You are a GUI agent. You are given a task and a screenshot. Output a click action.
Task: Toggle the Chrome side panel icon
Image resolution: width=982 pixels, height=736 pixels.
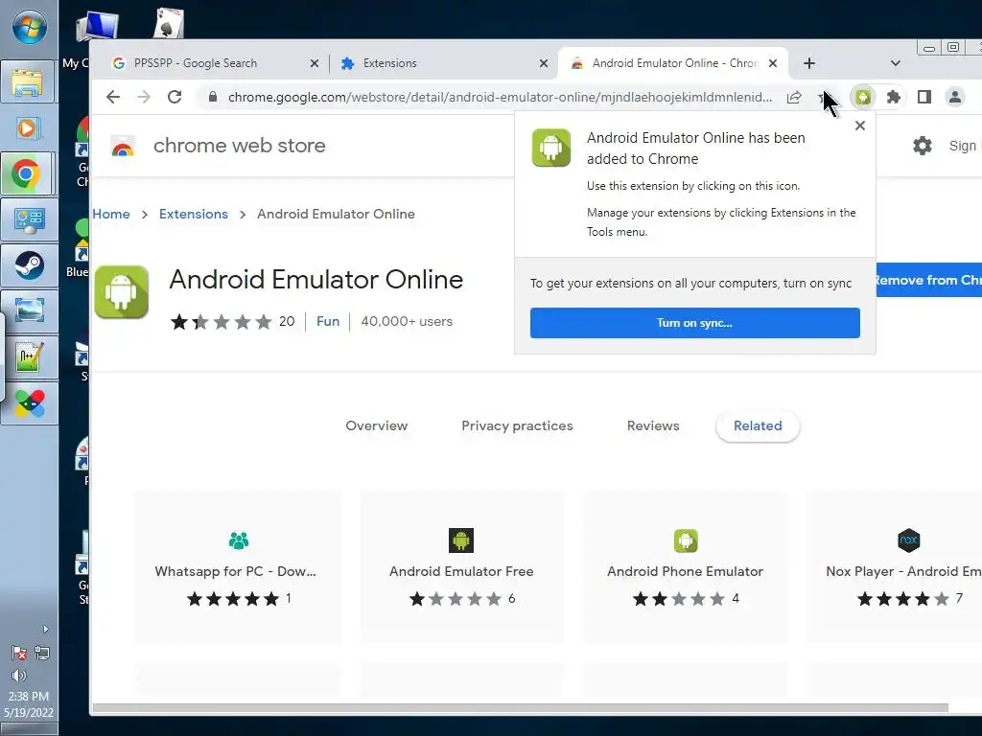(x=924, y=97)
